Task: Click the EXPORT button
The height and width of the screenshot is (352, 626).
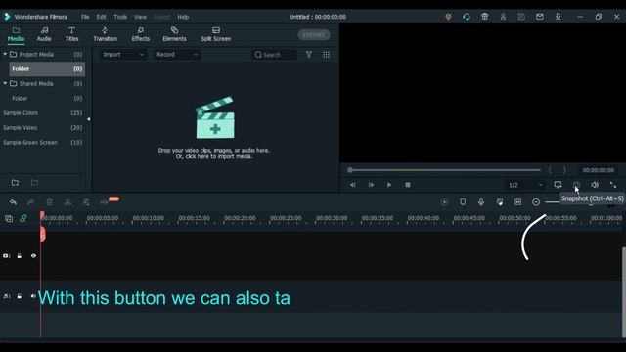Action: [314, 35]
